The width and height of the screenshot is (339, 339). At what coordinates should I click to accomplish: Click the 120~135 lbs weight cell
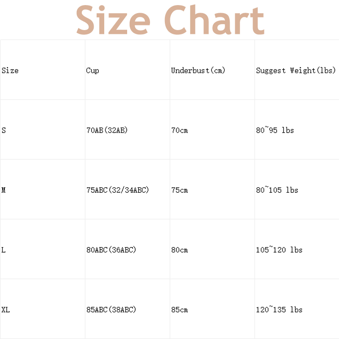(x=297, y=309)
